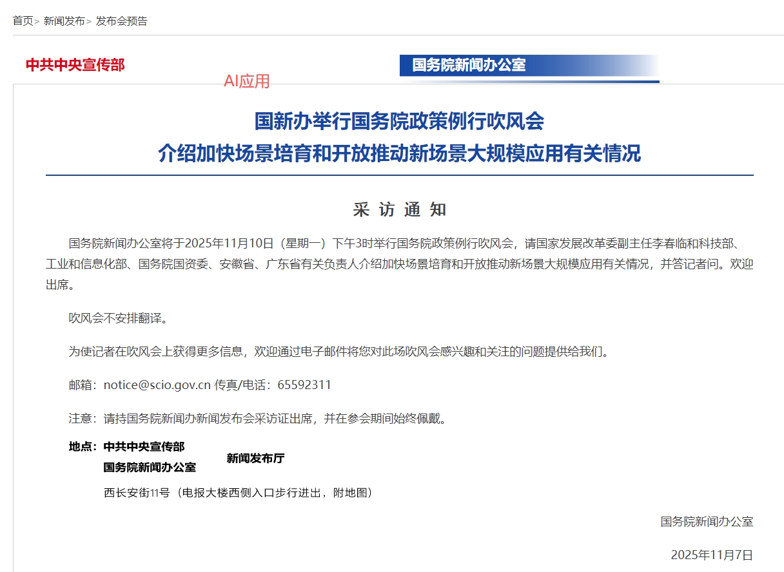Screen dimensions: 784x572
Task: Click bold 国务院新闻办公室 in the 地点 section
Action: tap(150, 467)
